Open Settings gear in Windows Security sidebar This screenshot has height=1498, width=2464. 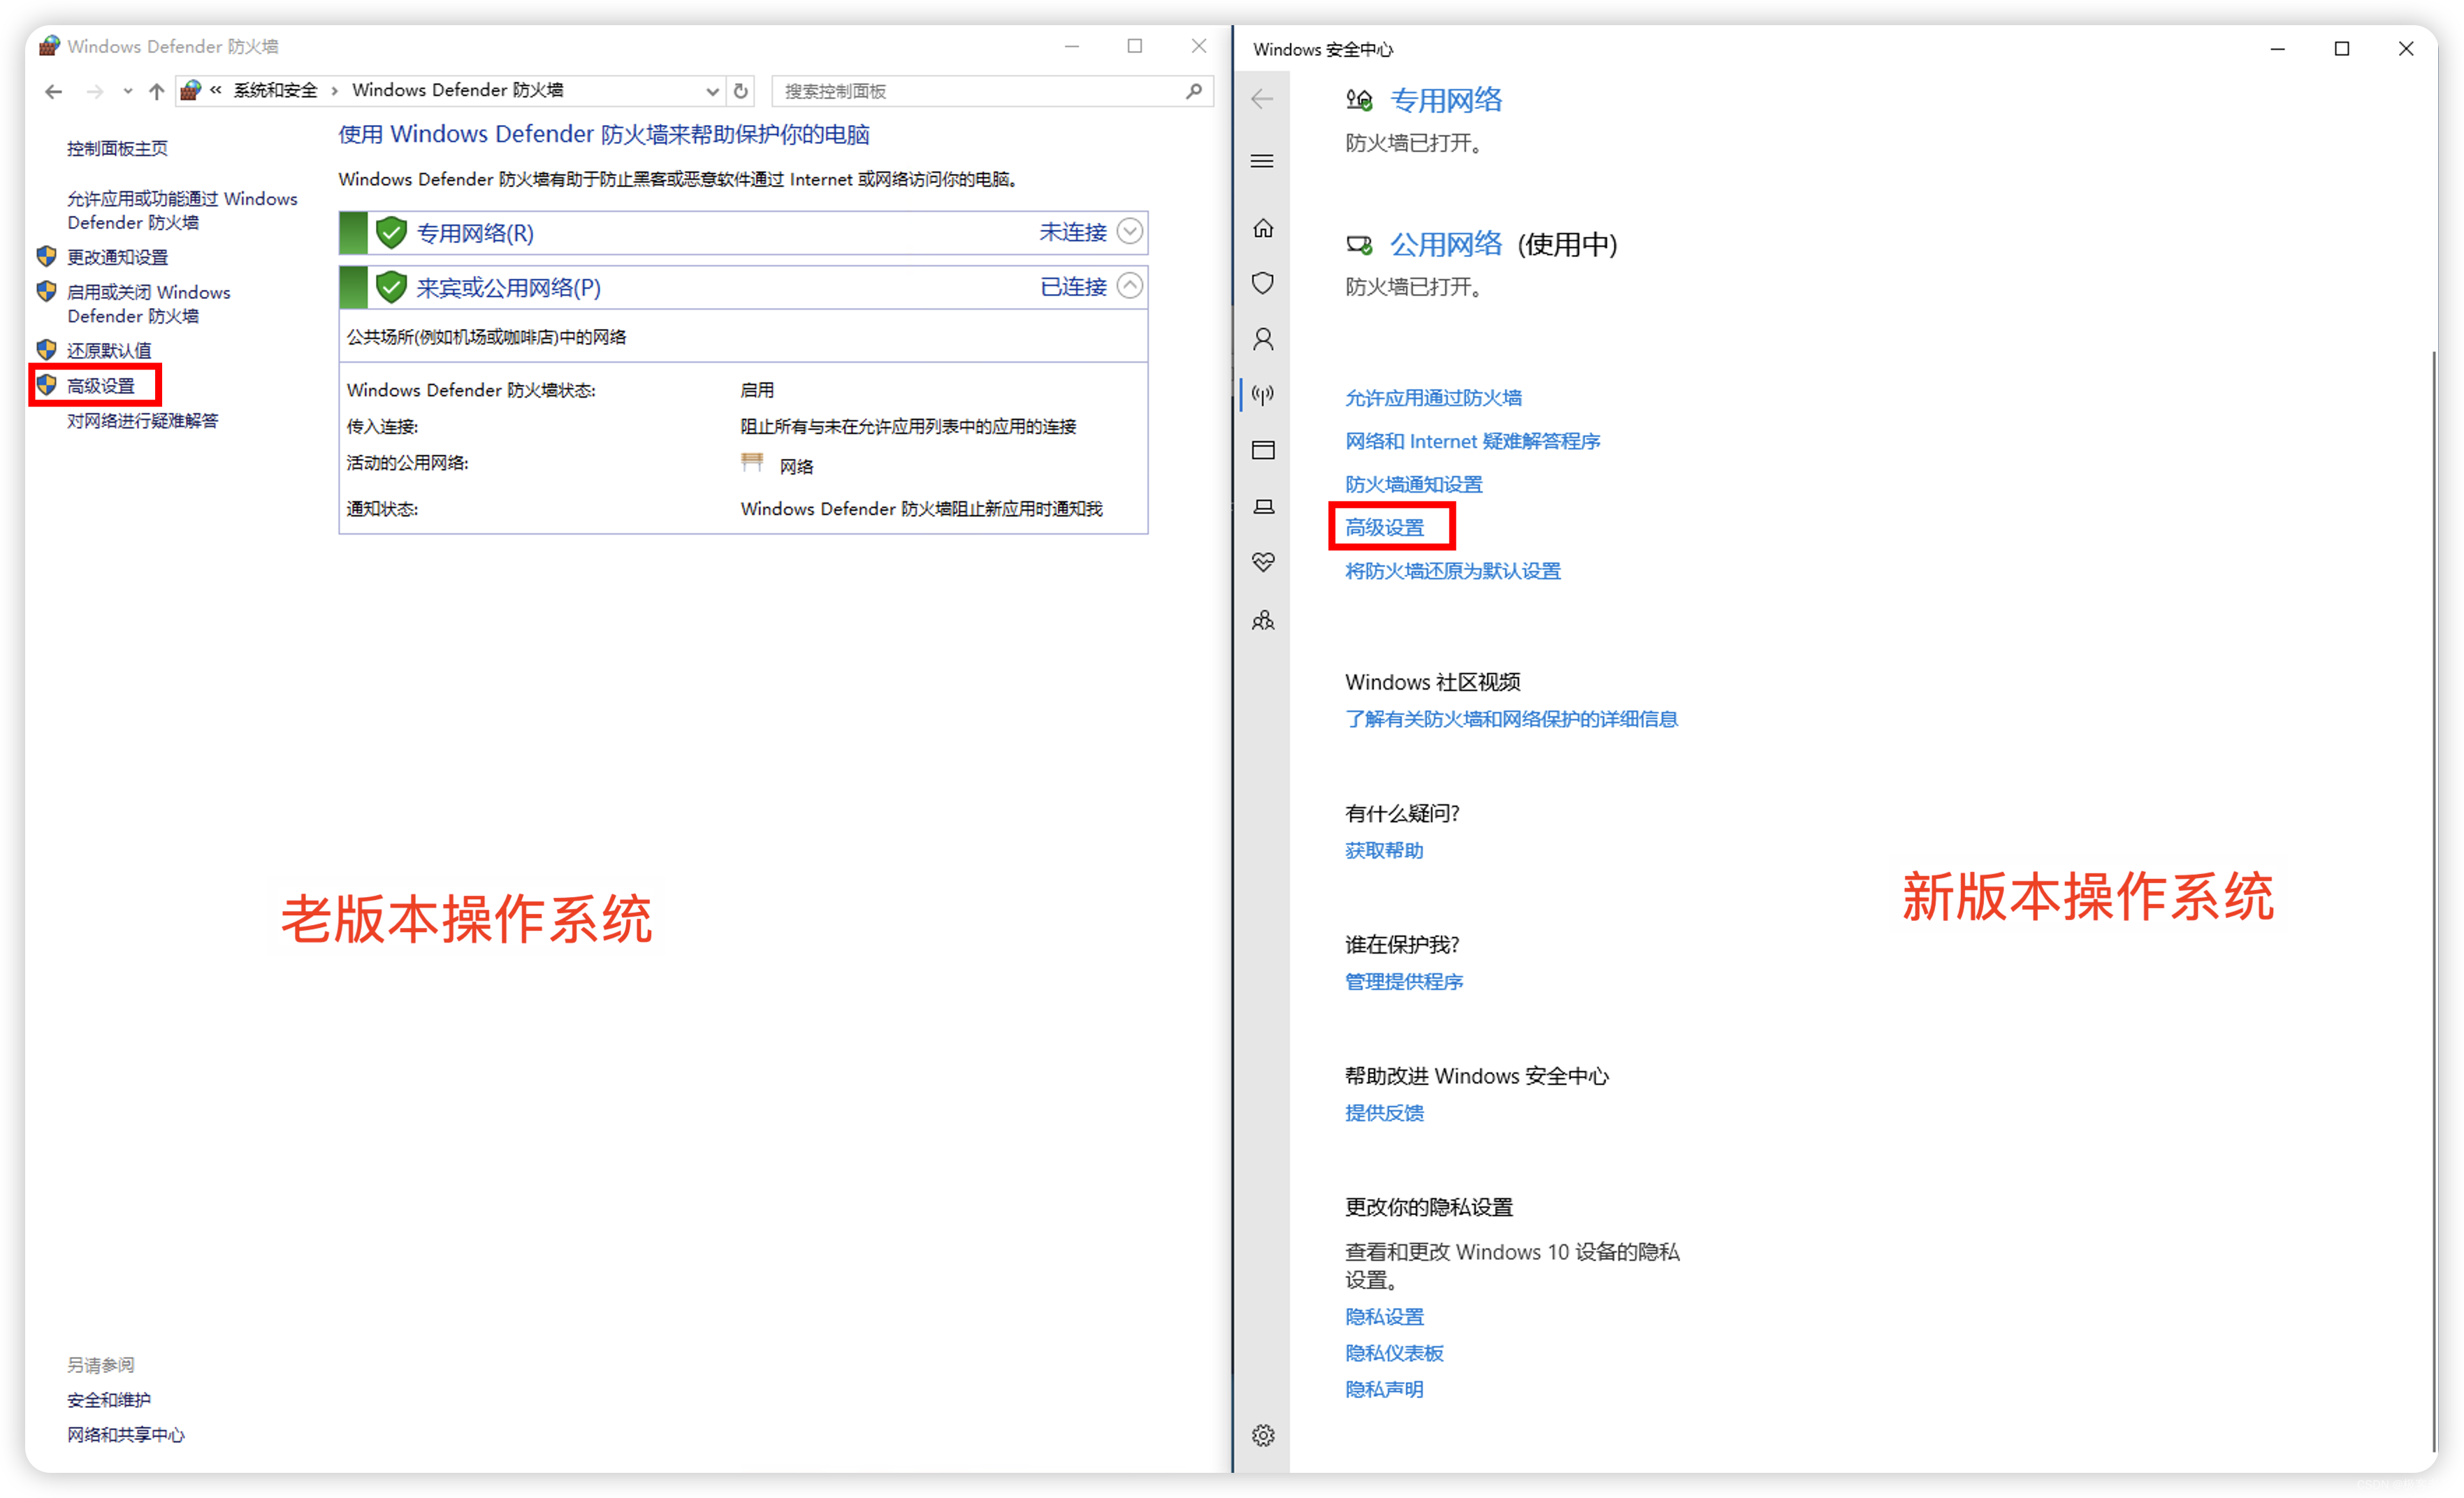[x=1263, y=1435]
